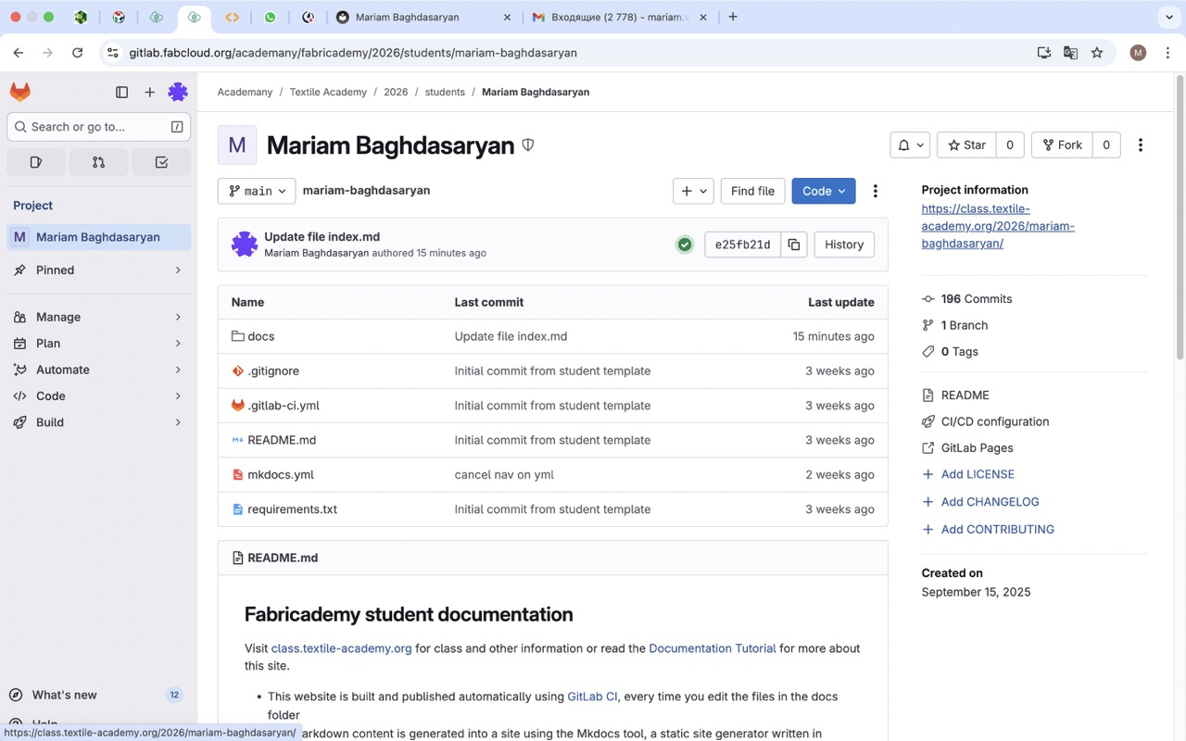Image resolution: width=1186 pixels, height=741 pixels.
Task: Expand the Code download dropdown button
Action: 823,191
